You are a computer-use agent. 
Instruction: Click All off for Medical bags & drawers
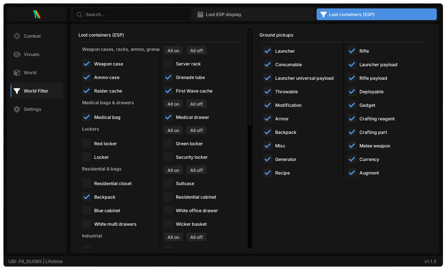coord(196,104)
